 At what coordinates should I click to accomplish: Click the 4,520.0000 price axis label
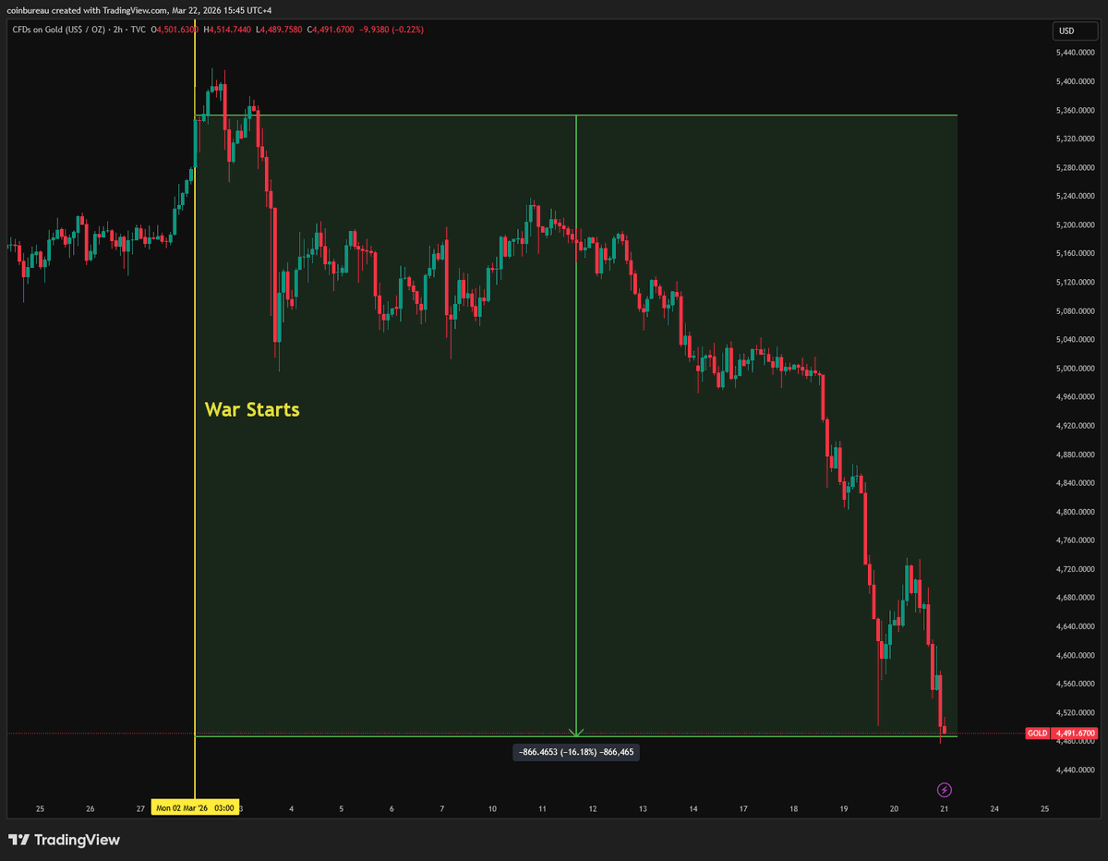(1076, 712)
